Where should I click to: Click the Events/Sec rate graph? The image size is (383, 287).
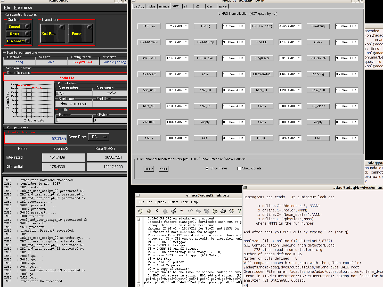pyautogui.click(x=29, y=102)
